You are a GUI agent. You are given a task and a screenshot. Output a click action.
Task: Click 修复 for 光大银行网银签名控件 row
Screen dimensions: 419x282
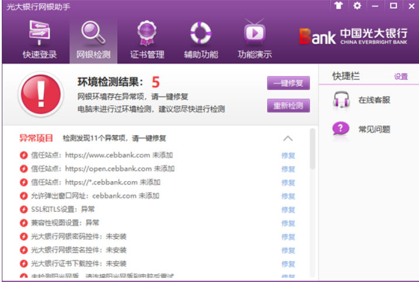pos(288,250)
